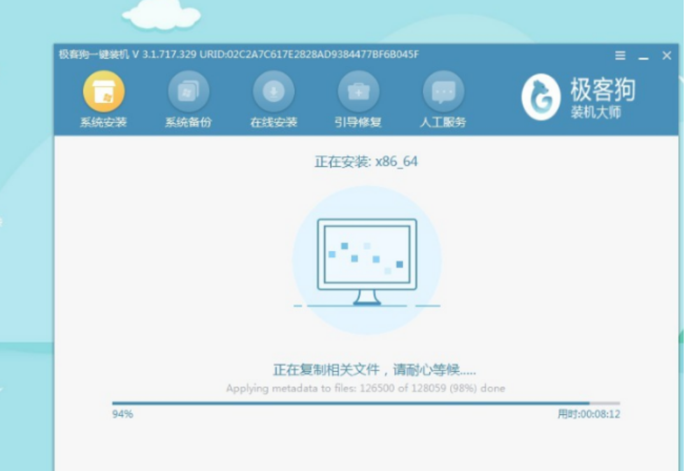This screenshot has height=471, width=685.
Task: Go to the 引导修复 text label
Action: tap(358, 122)
